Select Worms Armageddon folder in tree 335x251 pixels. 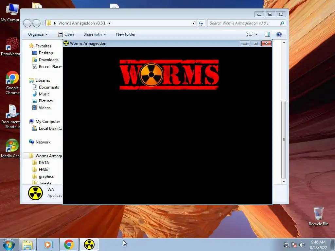[x=45, y=156]
